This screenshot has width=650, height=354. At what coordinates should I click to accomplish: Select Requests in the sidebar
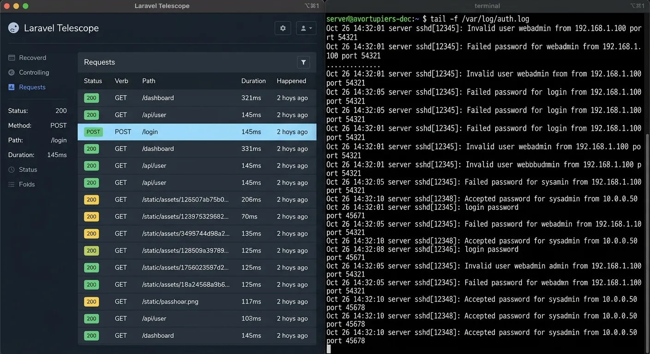[32, 87]
